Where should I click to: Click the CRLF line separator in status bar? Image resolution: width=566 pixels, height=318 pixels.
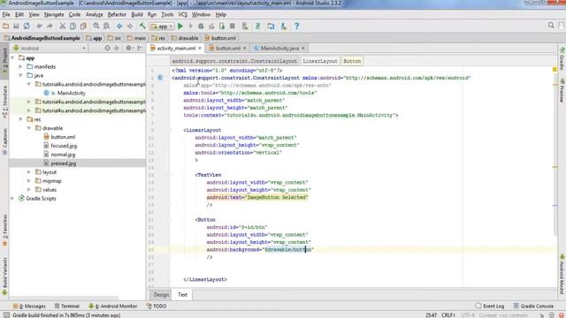[x=448, y=315]
